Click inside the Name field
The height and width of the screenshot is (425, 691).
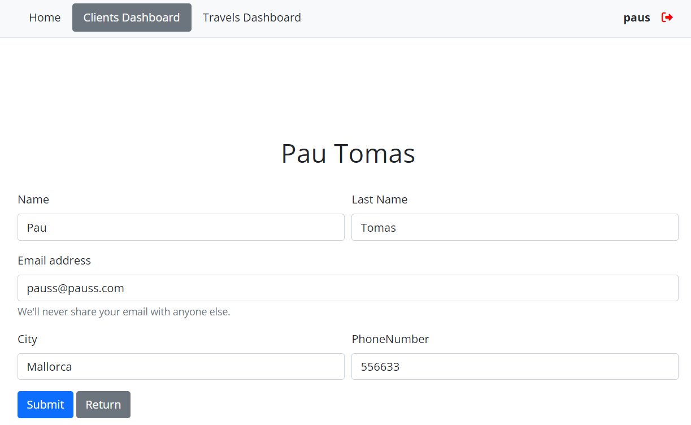(x=181, y=227)
